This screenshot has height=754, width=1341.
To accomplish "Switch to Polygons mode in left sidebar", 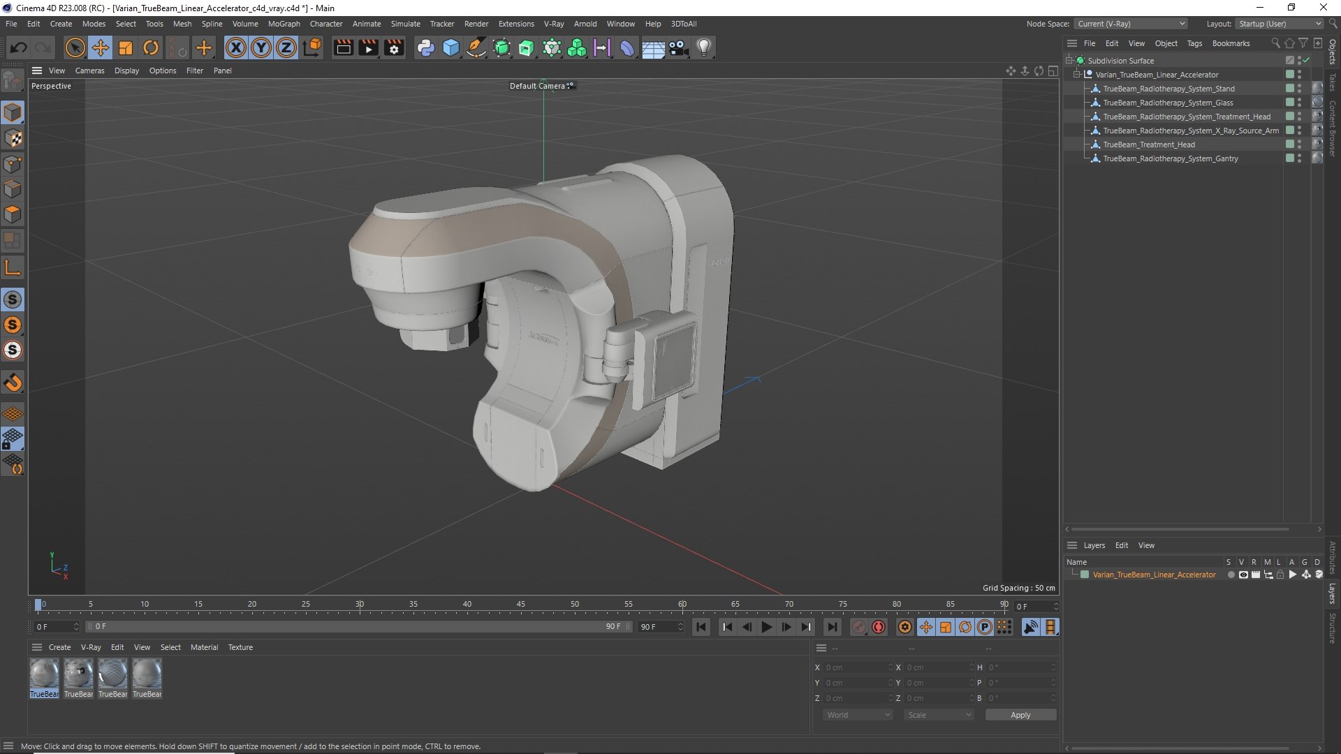I will [13, 214].
